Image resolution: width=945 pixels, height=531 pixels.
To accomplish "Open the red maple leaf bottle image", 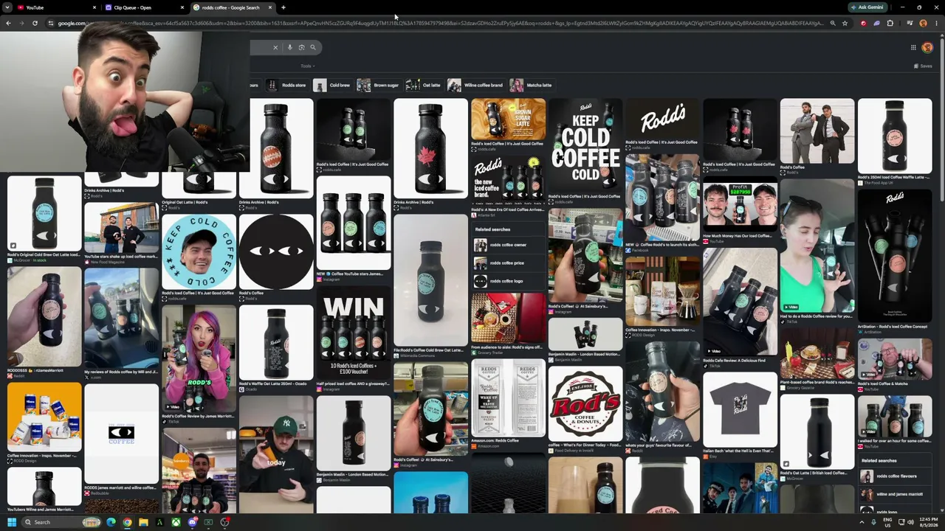I will tap(430, 147).
